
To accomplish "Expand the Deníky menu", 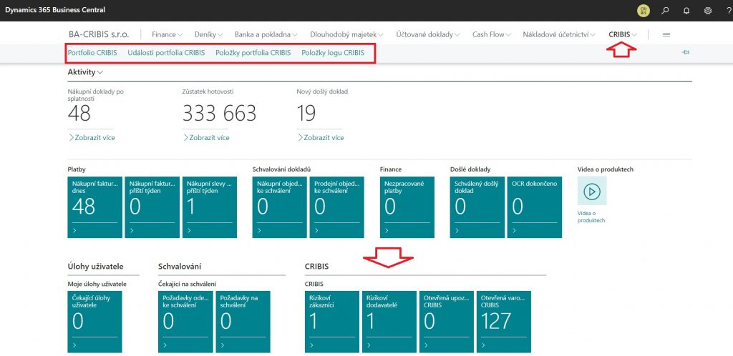I will click(208, 34).
